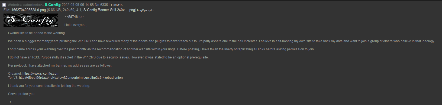442x105 pixels.
Task: Click the (OP) marker beside quote
Action: click(82, 17)
